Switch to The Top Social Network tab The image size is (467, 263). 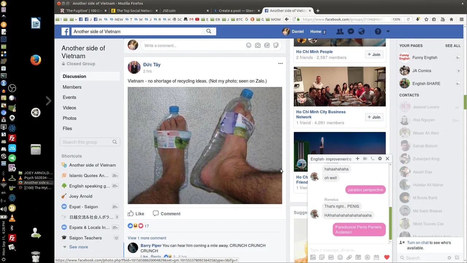click(135, 11)
